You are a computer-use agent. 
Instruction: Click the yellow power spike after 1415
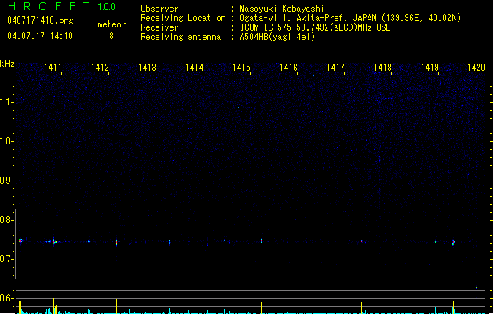pyautogui.click(x=262, y=308)
